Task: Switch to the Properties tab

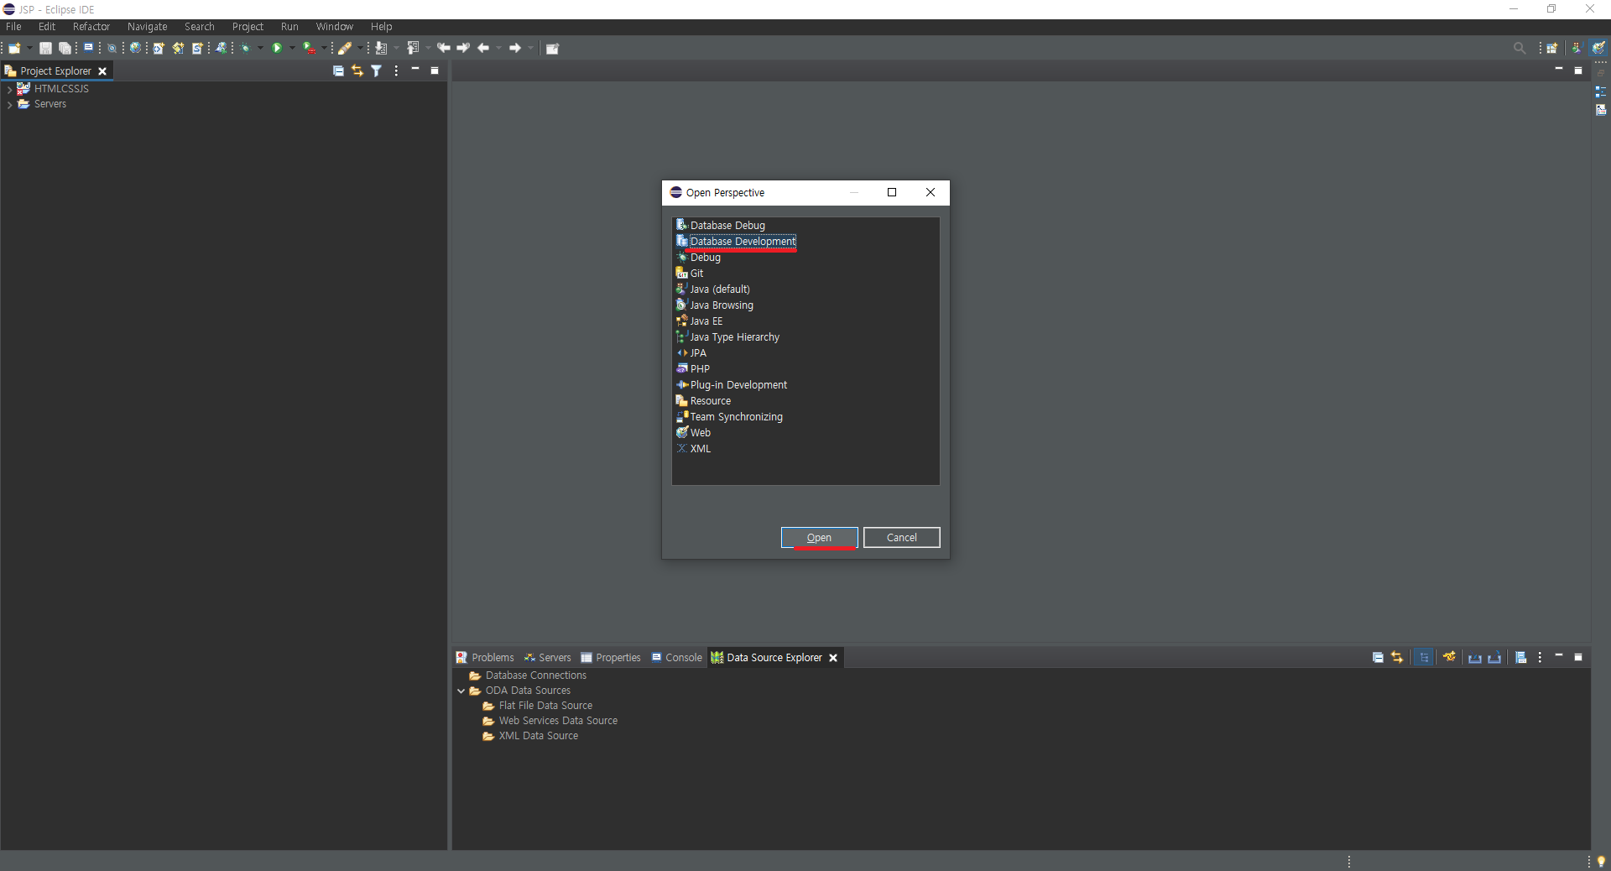Action: 611,658
